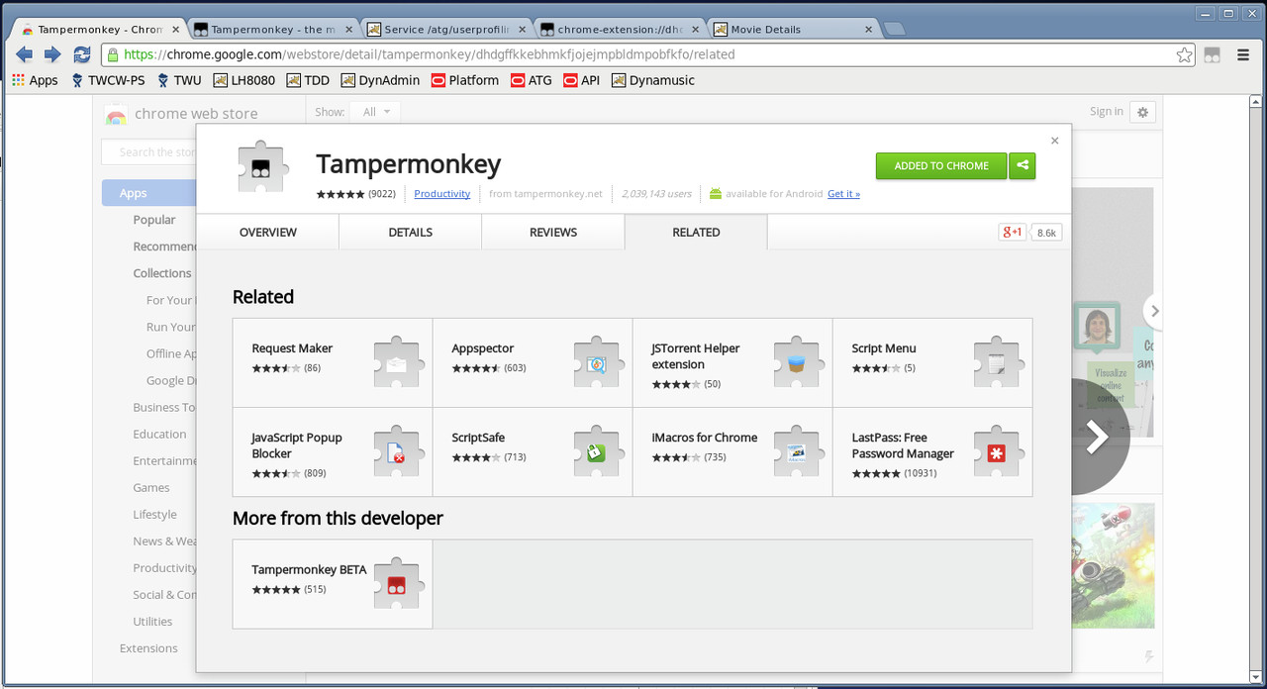1267x689 pixels.
Task: Switch to the Movie Details browser tab
Action: pos(792,30)
